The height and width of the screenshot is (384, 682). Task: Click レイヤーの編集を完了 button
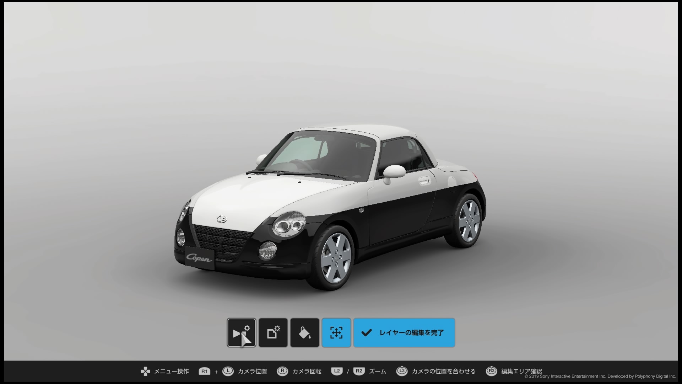point(404,333)
